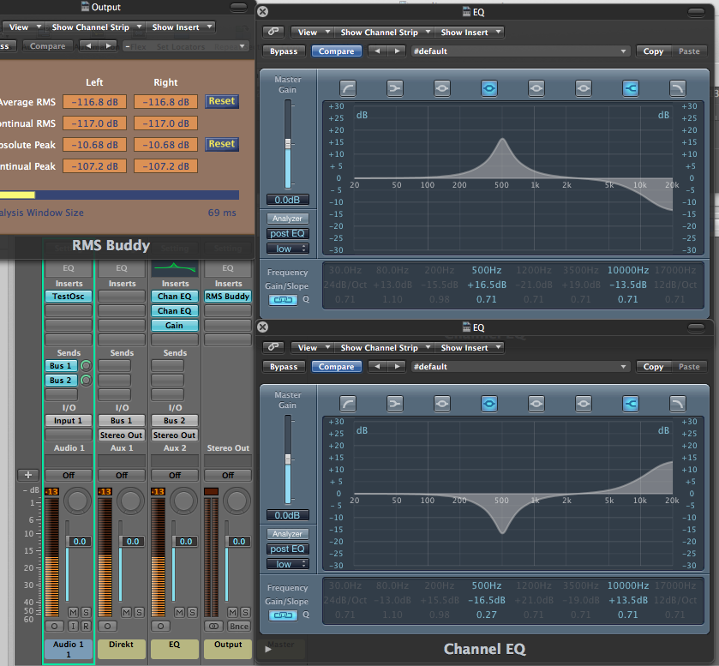Open the Input 1 input slot on Audio 1
719x666 pixels.
point(69,421)
